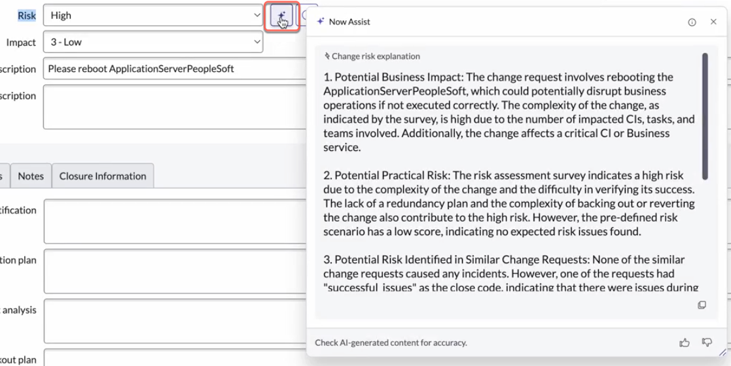Screen dimensions: 731x366
Task: Click the Now Assist panel scrollbar
Action: (x=705, y=116)
